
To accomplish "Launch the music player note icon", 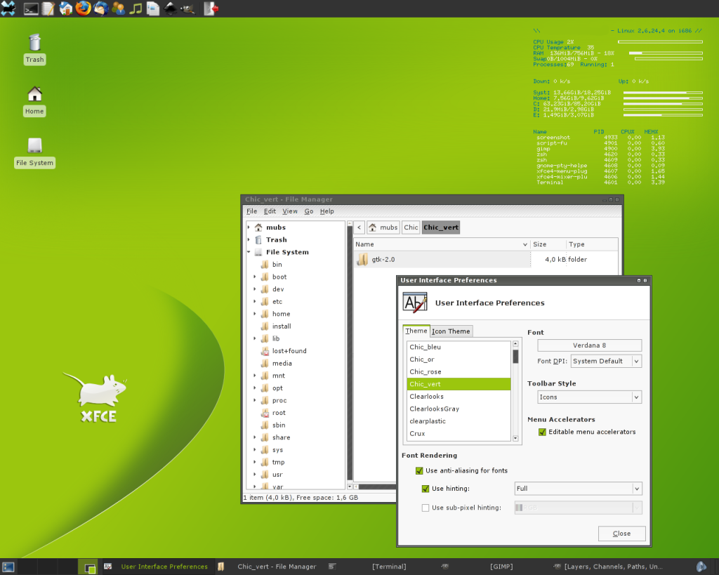I will click(x=136, y=8).
